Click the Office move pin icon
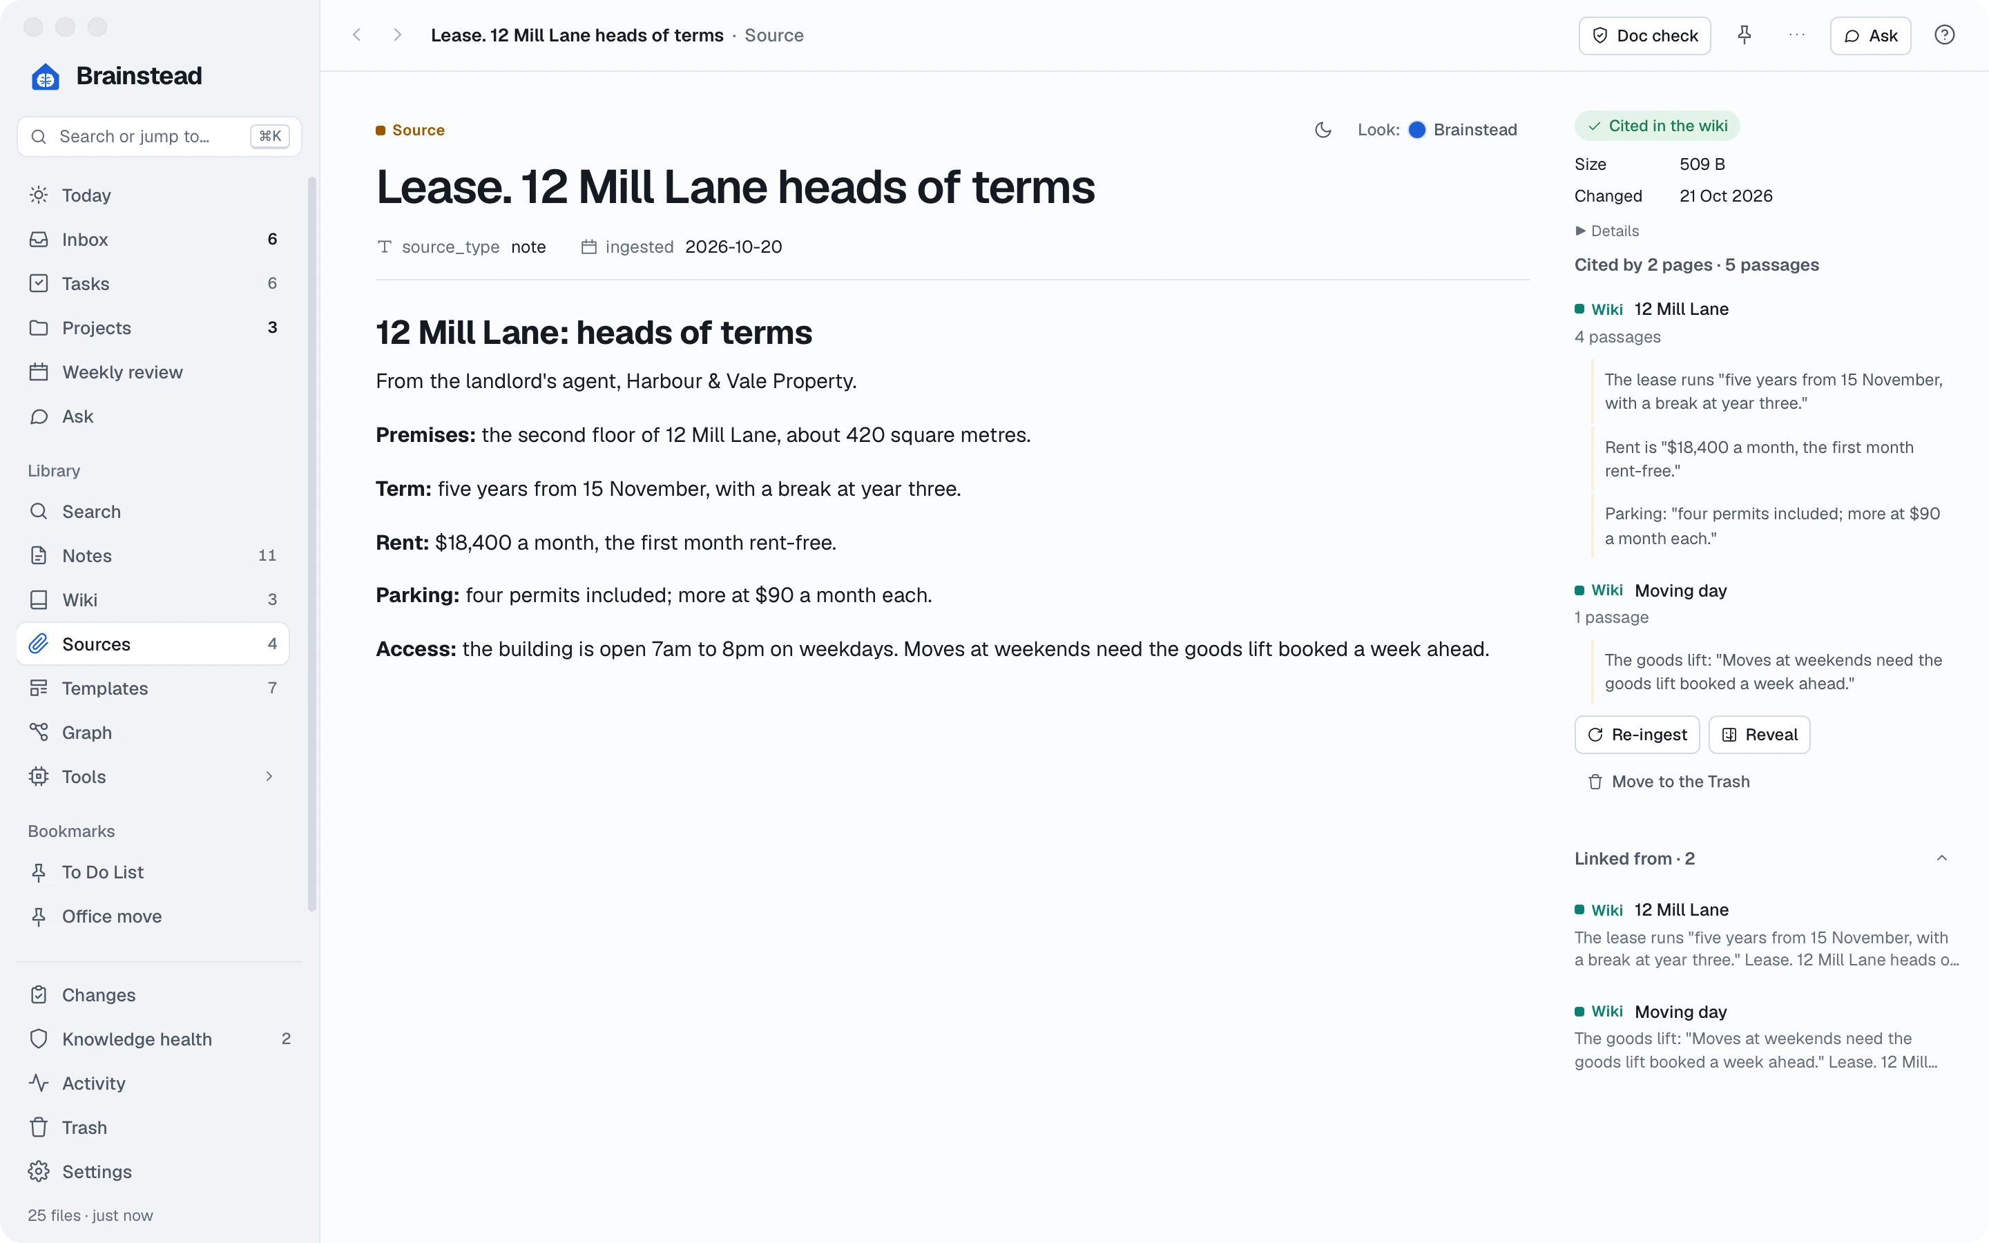The height and width of the screenshot is (1243, 1989). coord(39,916)
